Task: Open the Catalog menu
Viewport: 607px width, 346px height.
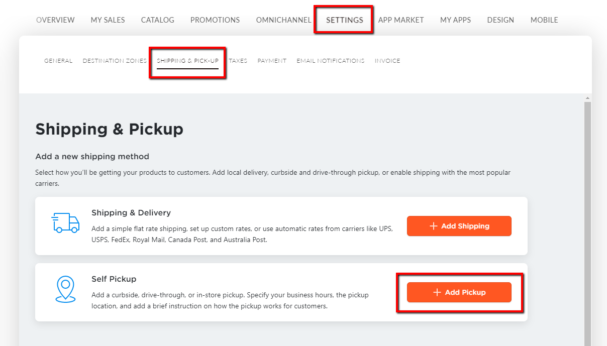Action: (157, 20)
